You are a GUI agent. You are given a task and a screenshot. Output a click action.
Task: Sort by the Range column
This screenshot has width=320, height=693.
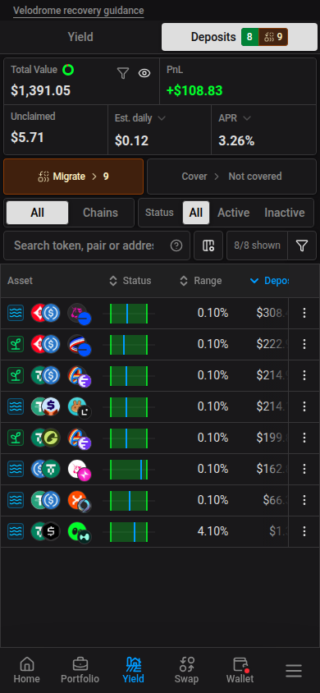click(x=201, y=281)
